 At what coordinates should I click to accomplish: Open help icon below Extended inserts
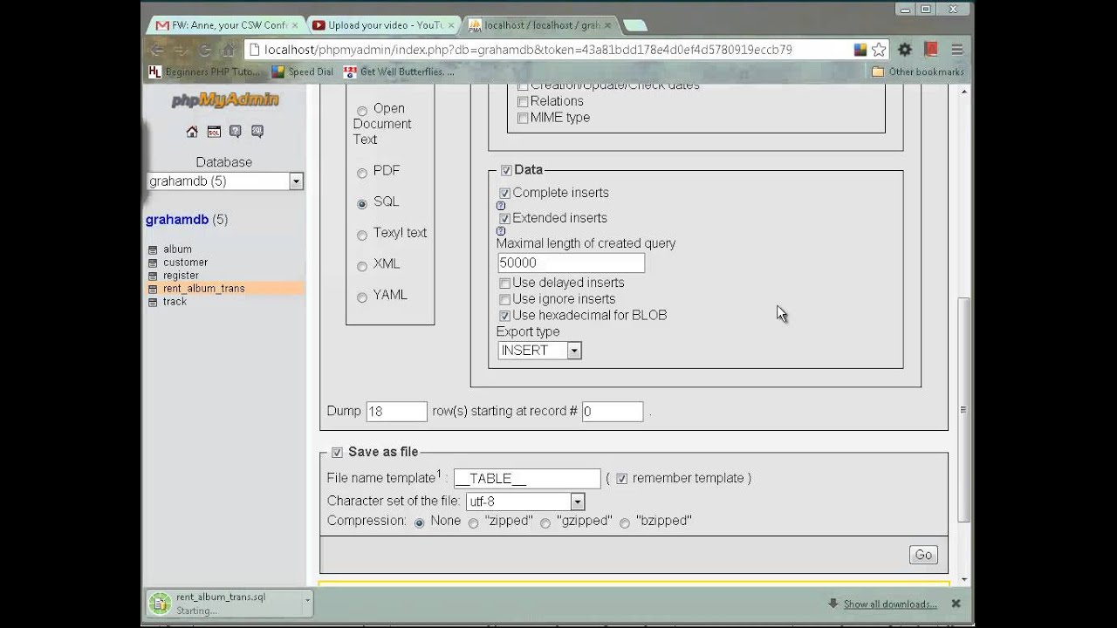point(501,231)
